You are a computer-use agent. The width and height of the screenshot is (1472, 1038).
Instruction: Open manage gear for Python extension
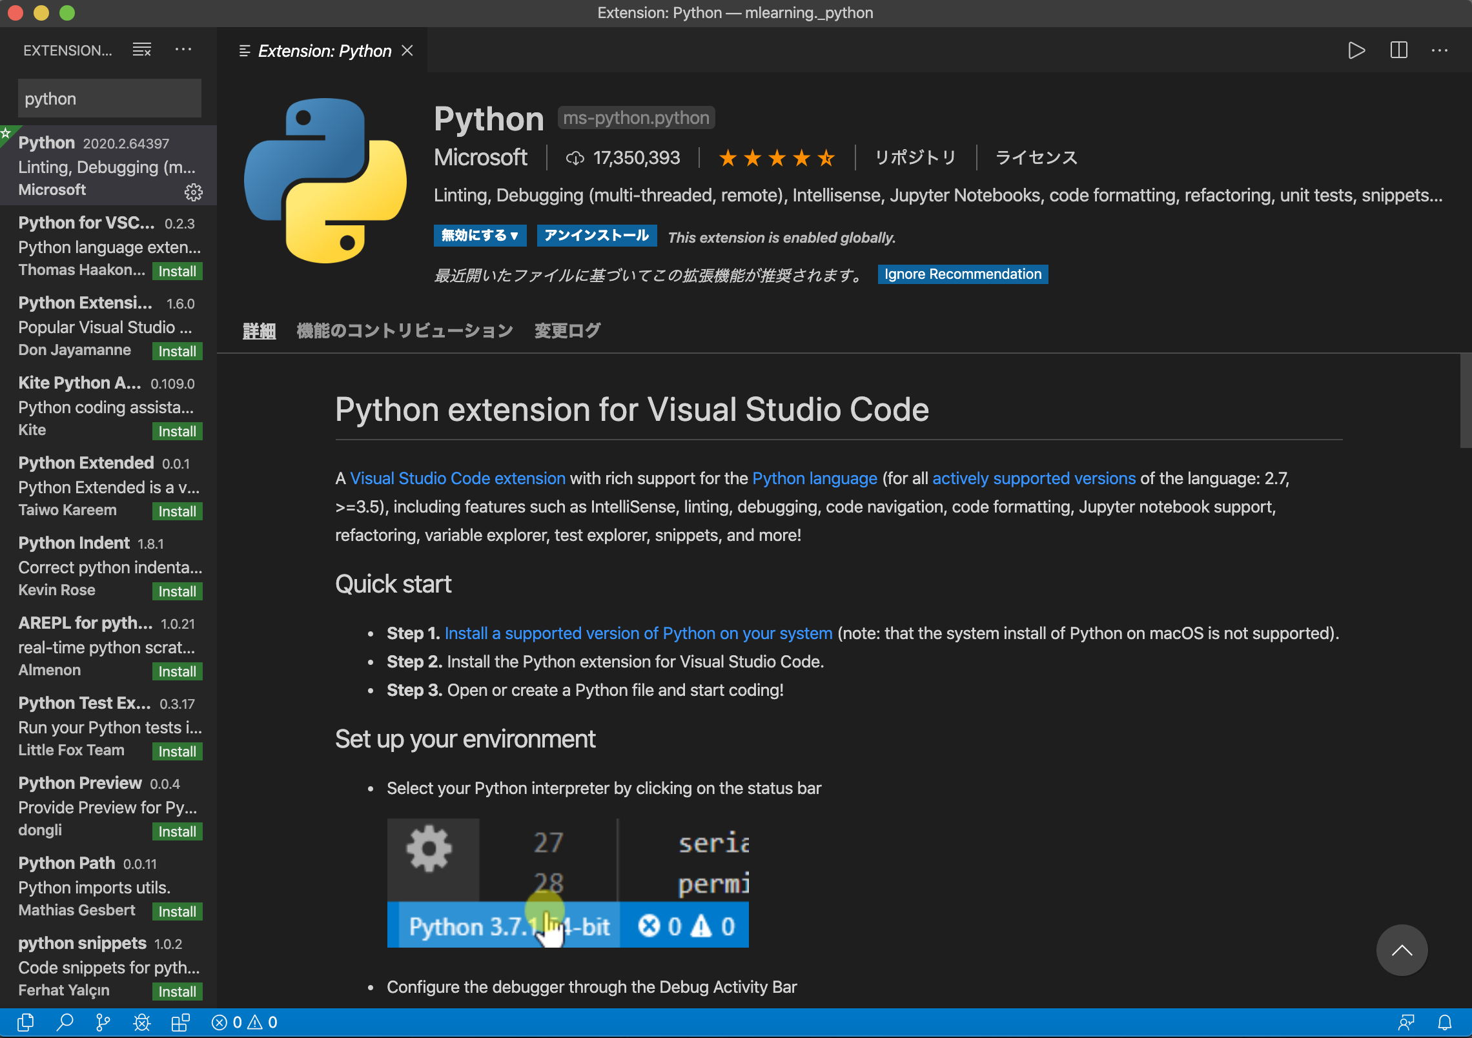[x=194, y=192]
